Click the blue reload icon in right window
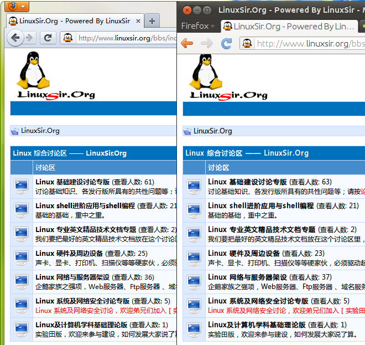The image size is (365, 345). click(226, 43)
